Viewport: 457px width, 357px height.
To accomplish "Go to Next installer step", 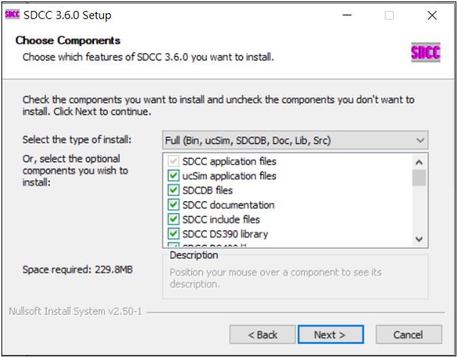I will pyautogui.click(x=331, y=335).
